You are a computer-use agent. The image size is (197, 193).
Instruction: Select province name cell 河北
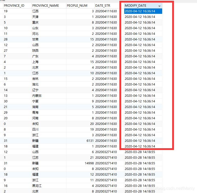pos(49,34)
